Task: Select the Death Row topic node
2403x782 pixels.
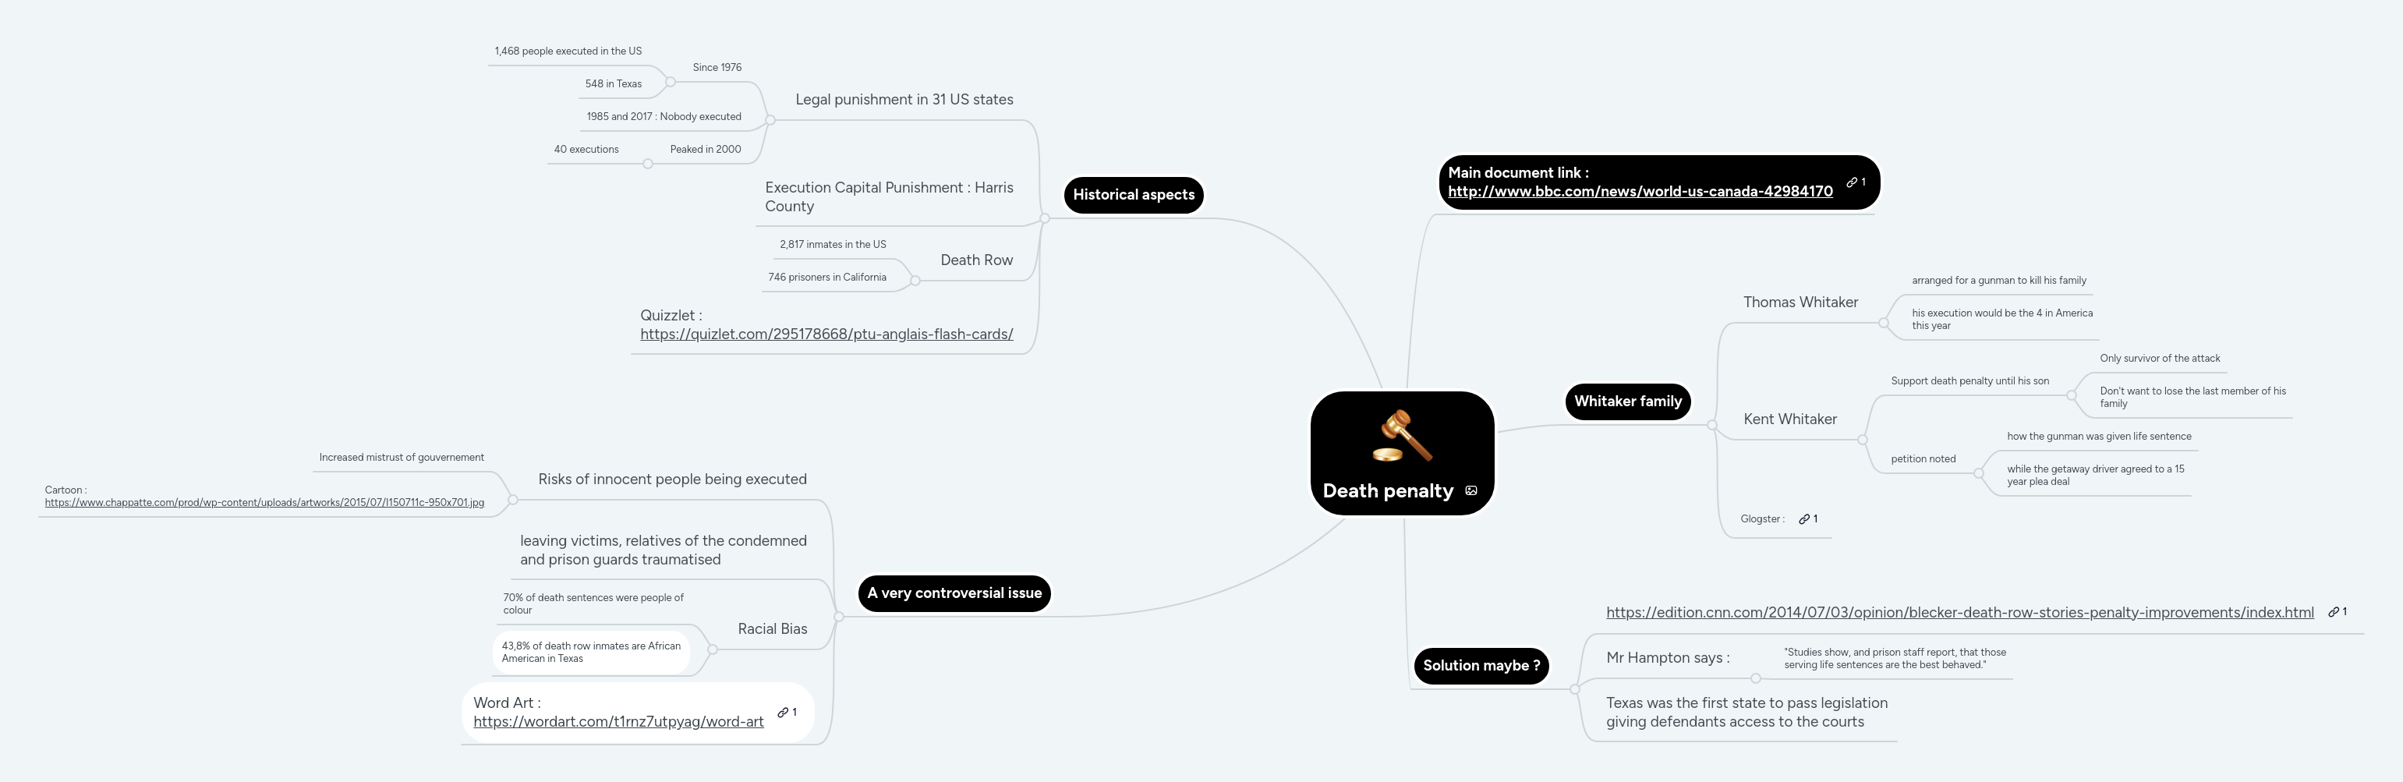Action: point(975,260)
